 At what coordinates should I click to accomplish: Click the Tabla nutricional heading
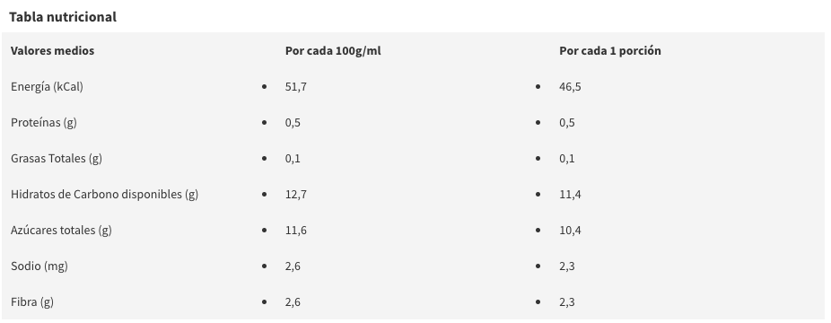coord(63,17)
